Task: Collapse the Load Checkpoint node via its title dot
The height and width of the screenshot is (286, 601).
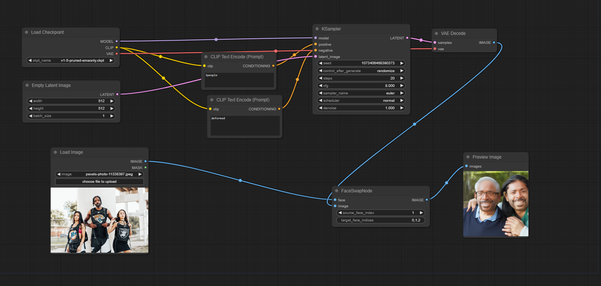Action: pos(27,32)
